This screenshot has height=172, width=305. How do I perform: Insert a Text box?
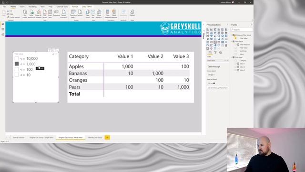93,14
